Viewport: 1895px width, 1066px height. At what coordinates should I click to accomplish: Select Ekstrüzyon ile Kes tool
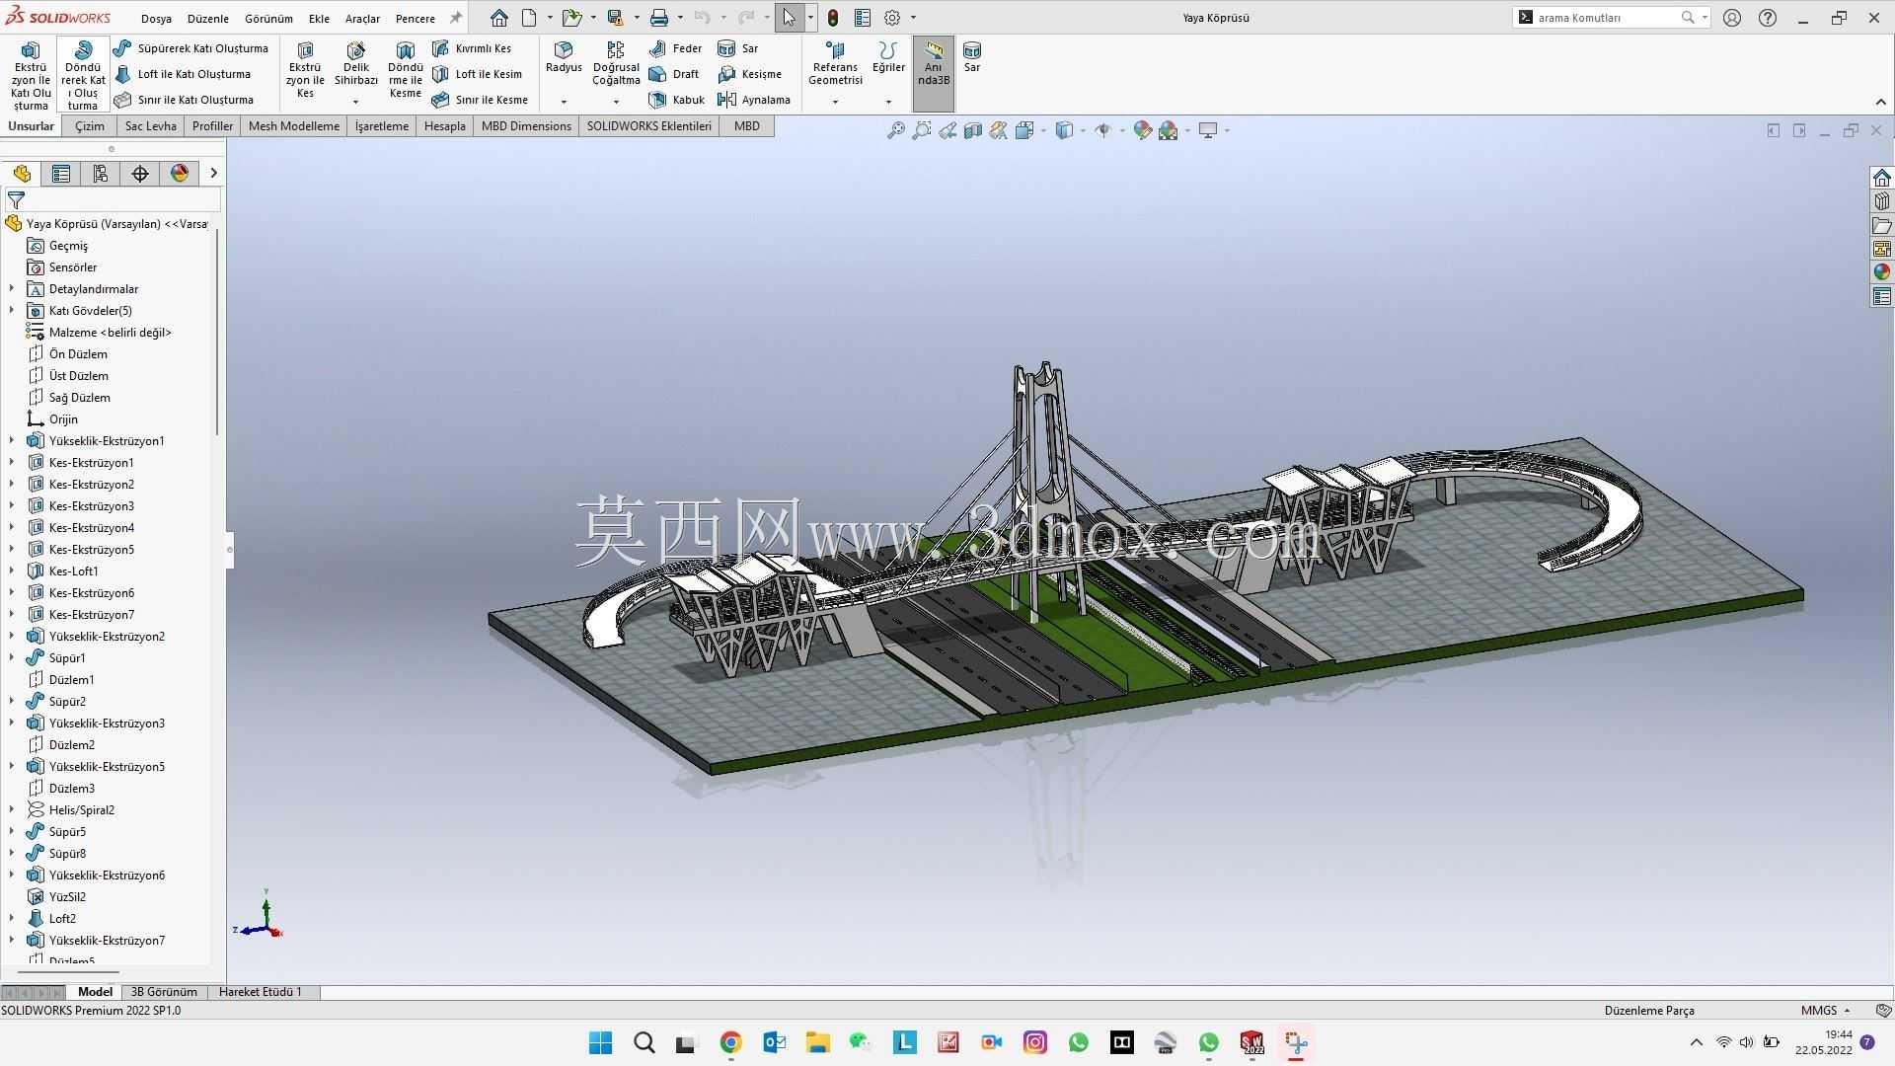click(305, 70)
